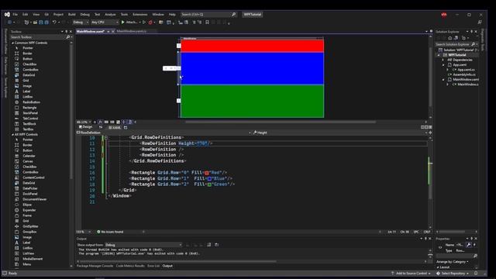The width and height of the screenshot is (496, 279).
Task: Pick the MediaElement control in the Toolbox
Action: pyautogui.click(x=33, y=259)
